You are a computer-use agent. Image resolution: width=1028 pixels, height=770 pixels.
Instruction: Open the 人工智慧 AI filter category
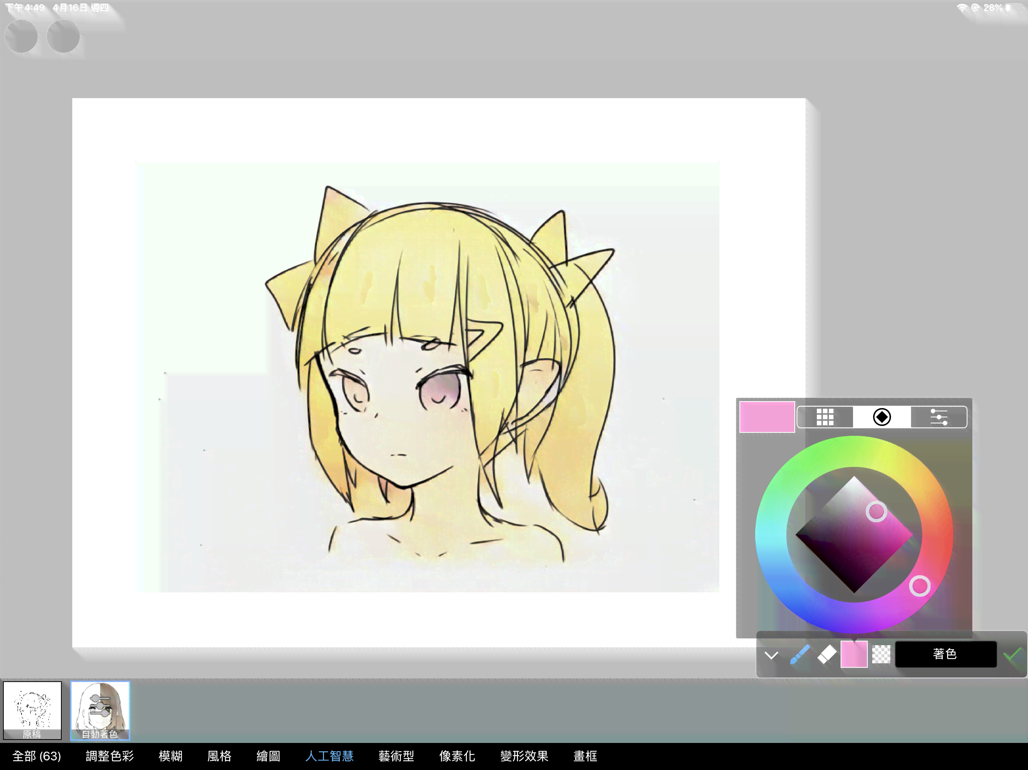click(x=329, y=756)
